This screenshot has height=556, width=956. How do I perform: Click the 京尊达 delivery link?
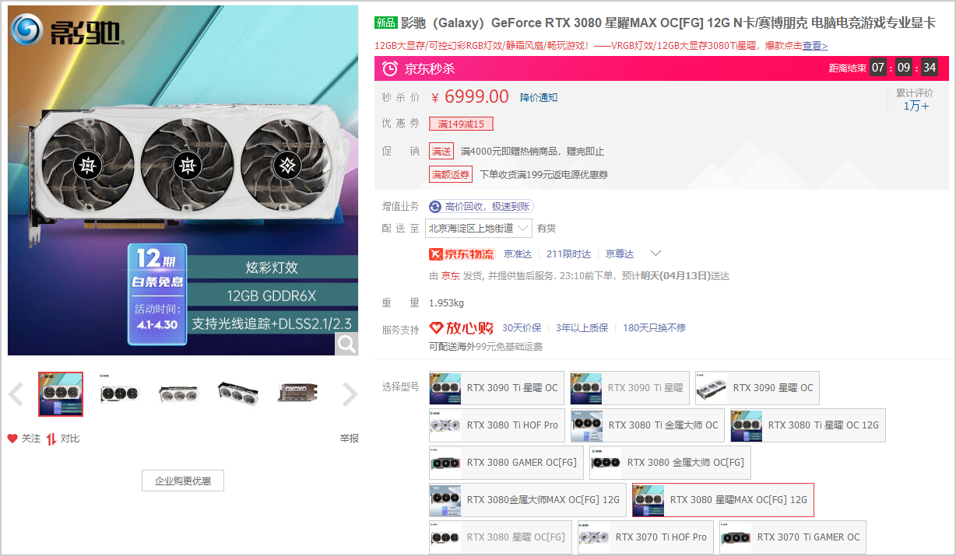point(620,254)
